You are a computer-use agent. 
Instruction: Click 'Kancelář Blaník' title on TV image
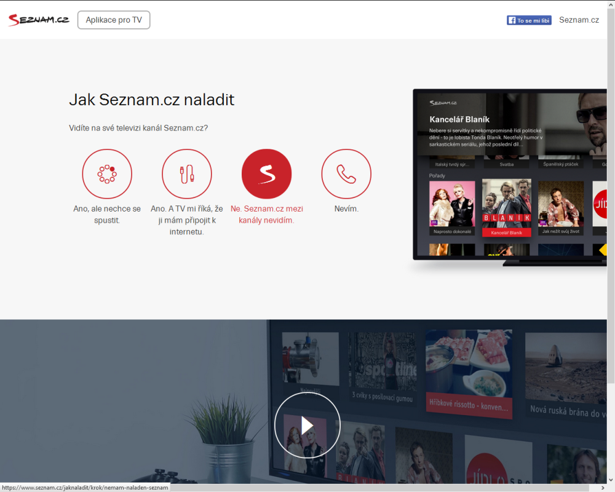tap(459, 119)
